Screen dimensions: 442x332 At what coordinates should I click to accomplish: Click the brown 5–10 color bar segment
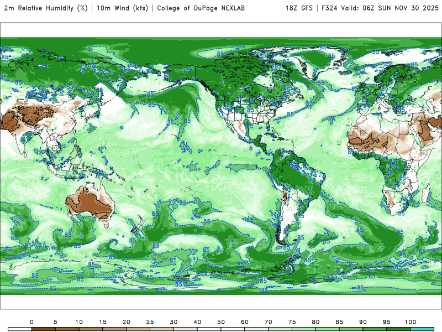67,329
